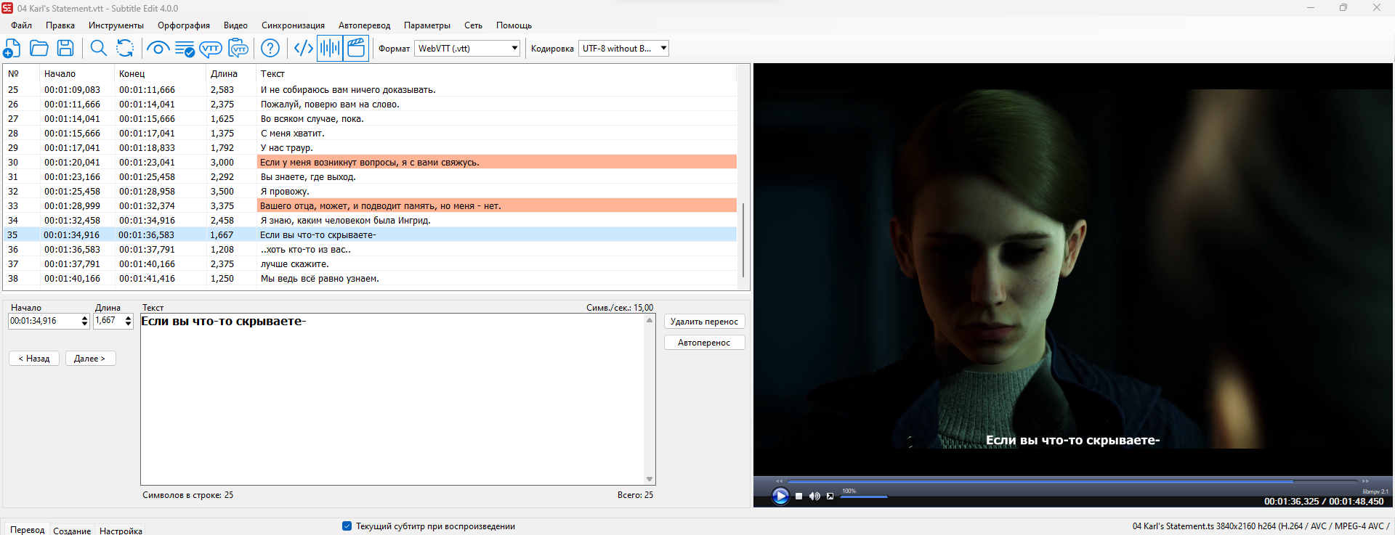Toggle the waveform display icon

(330, 49)
